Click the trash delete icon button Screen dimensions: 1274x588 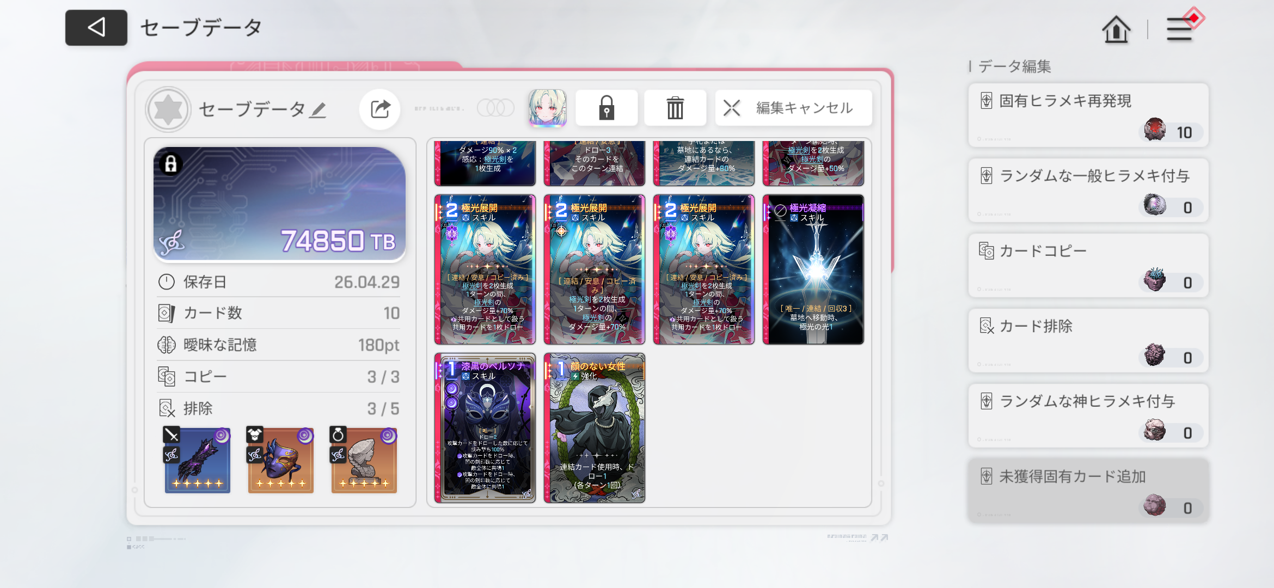[x=675, y=108]
